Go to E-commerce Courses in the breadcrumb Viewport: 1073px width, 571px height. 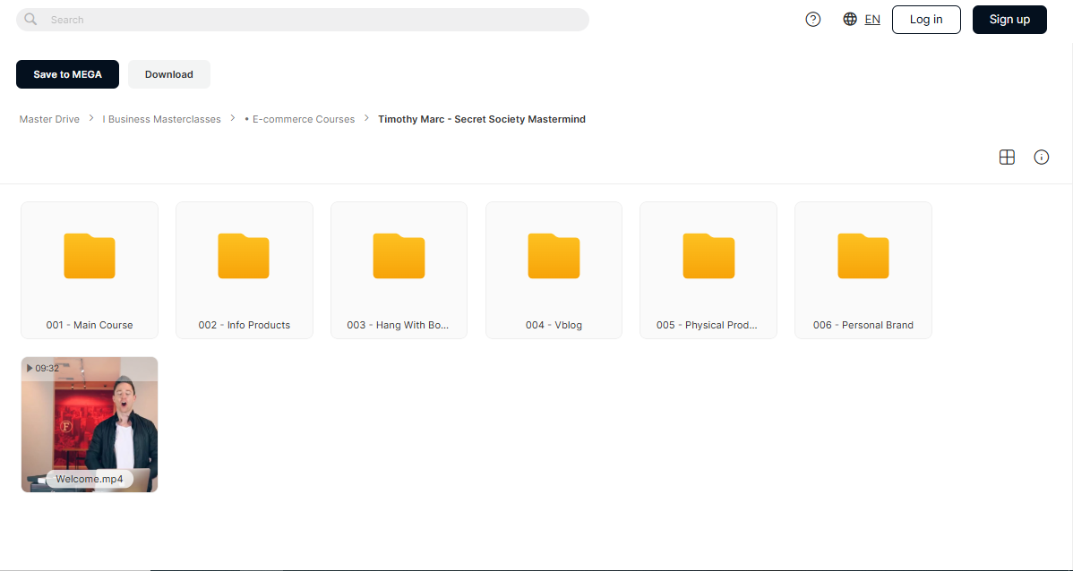(x=300, y=119)
